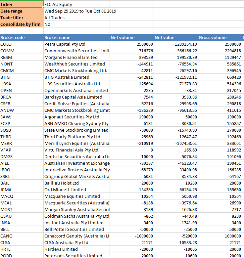Select net value -96613.55

tap(176, 110)
